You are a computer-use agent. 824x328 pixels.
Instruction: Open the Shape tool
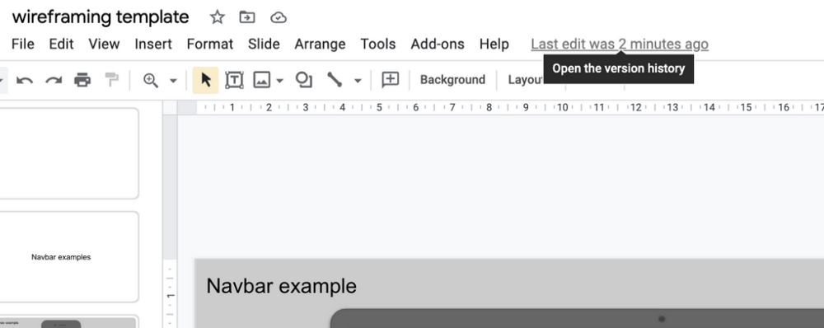[x=304, y=80]
